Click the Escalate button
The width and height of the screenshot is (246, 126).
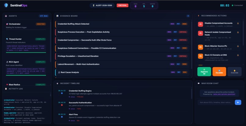pyautogui.click(x=219, y=72)
